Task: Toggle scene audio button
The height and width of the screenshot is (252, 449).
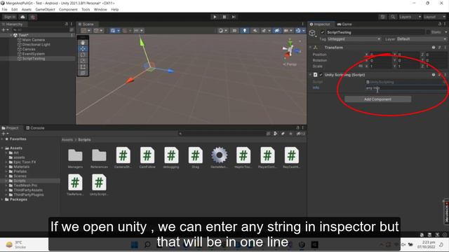Action: tap(255, 31)
